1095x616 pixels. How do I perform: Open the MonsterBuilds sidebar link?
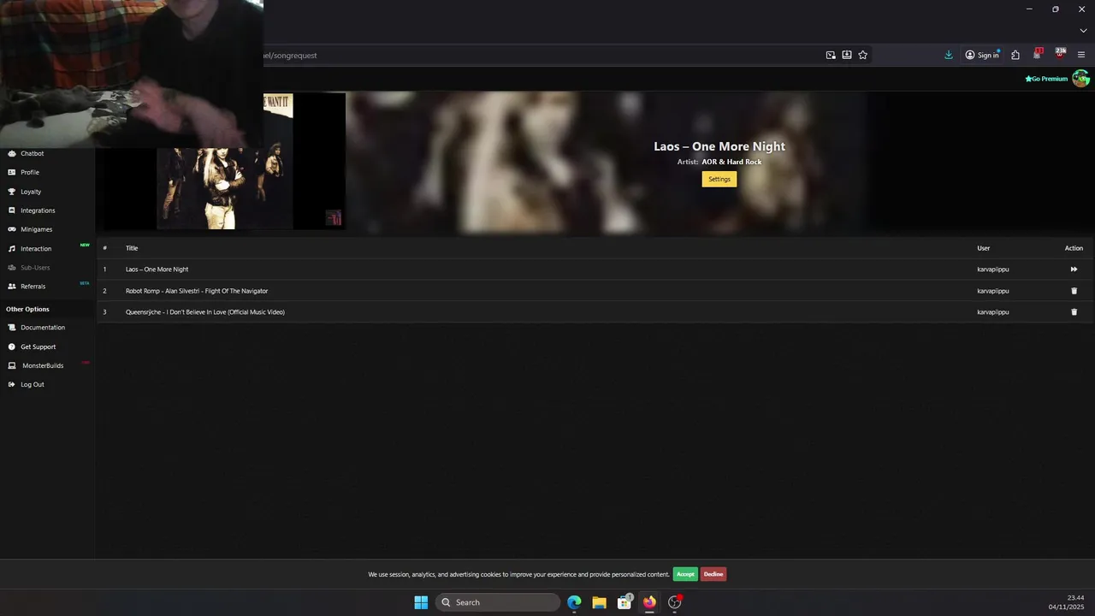coord(43,365)
